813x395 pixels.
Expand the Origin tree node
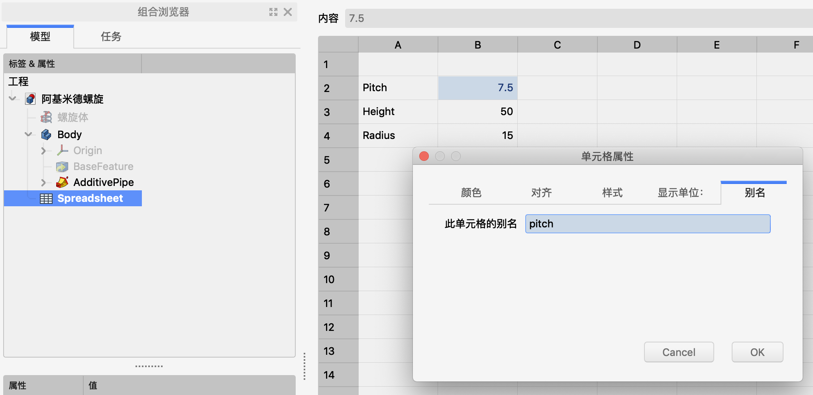coord(43,151)
